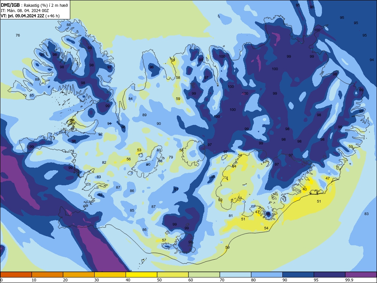Click the '70' legend tick label
The width and height of the screenshot is (377, 283).
222,280
